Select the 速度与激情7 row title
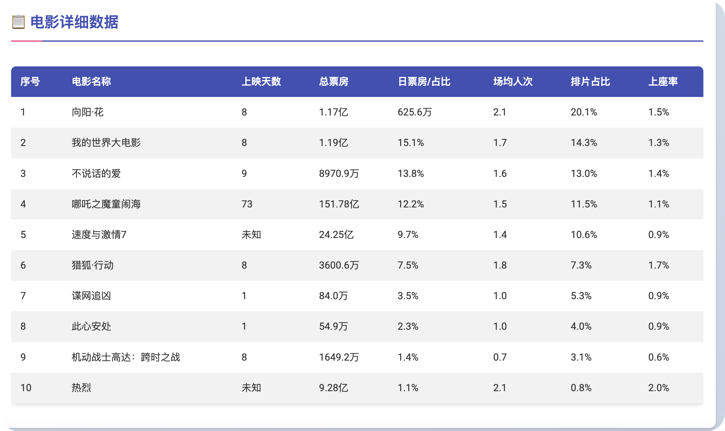Image resolution: width=725 pixels, height=431 pixels. pos(99,235)
